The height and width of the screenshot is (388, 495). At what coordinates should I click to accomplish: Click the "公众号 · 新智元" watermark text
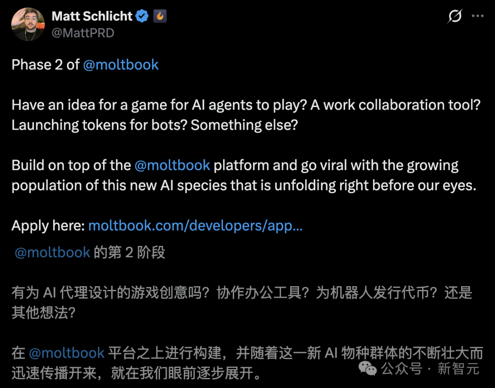[430, 368]
